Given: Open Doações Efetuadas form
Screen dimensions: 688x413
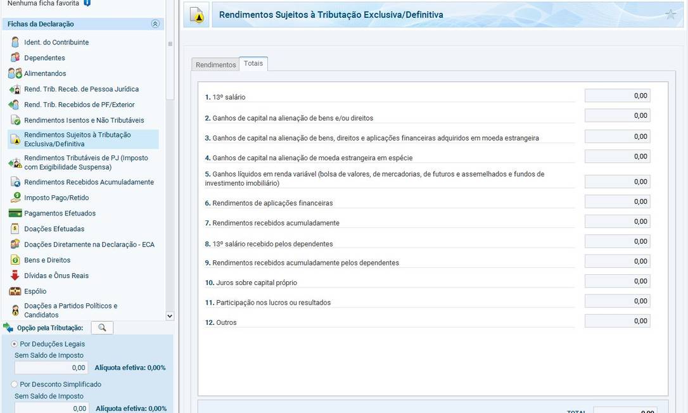Looking at the screenshot, I should coord(54,229).
